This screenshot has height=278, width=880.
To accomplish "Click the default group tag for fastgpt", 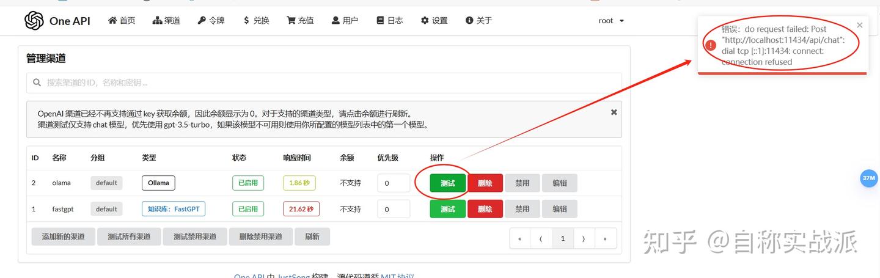I will point(106,209).
